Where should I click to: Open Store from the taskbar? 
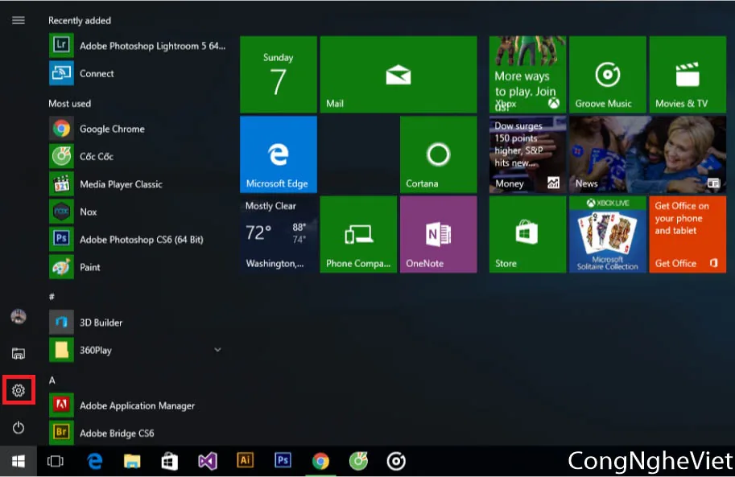(x=169, y=461)
